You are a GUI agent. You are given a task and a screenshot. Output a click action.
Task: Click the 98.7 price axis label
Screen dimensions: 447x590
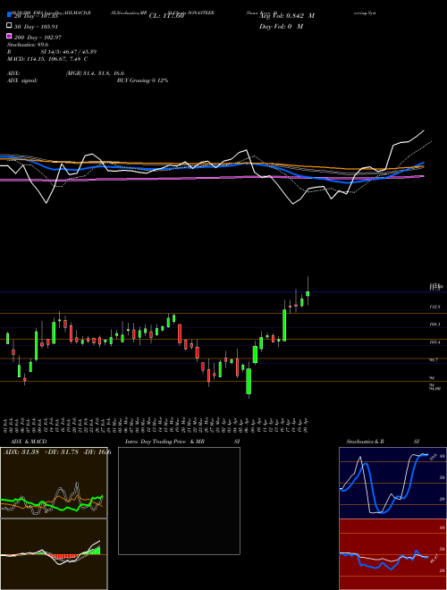[x=434, y=360]
